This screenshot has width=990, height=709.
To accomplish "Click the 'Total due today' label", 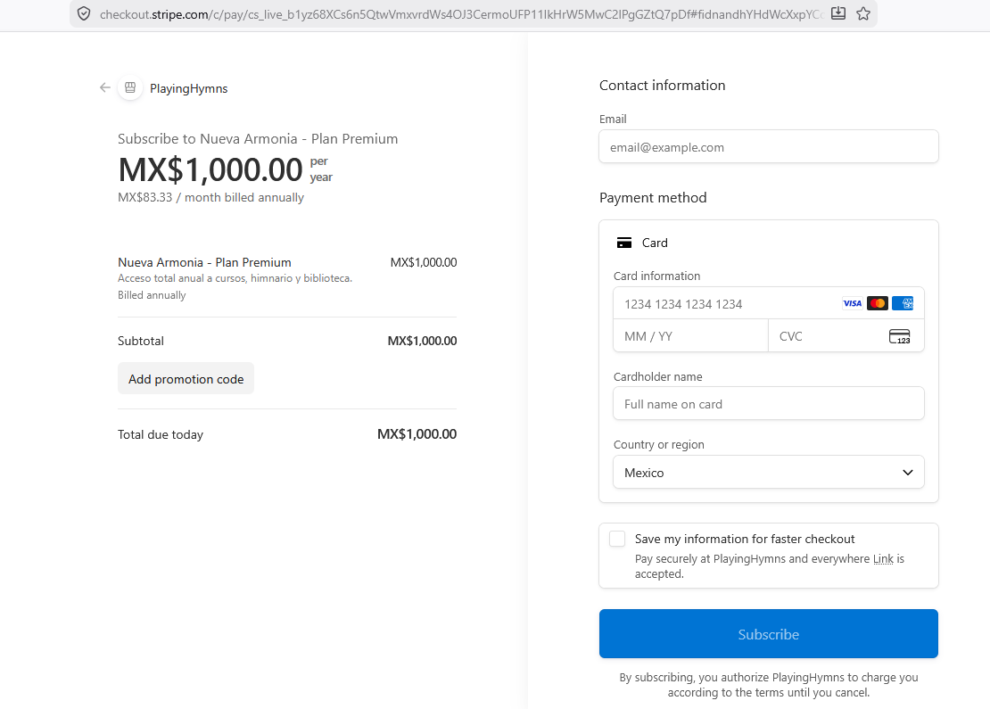I will 161,435.
